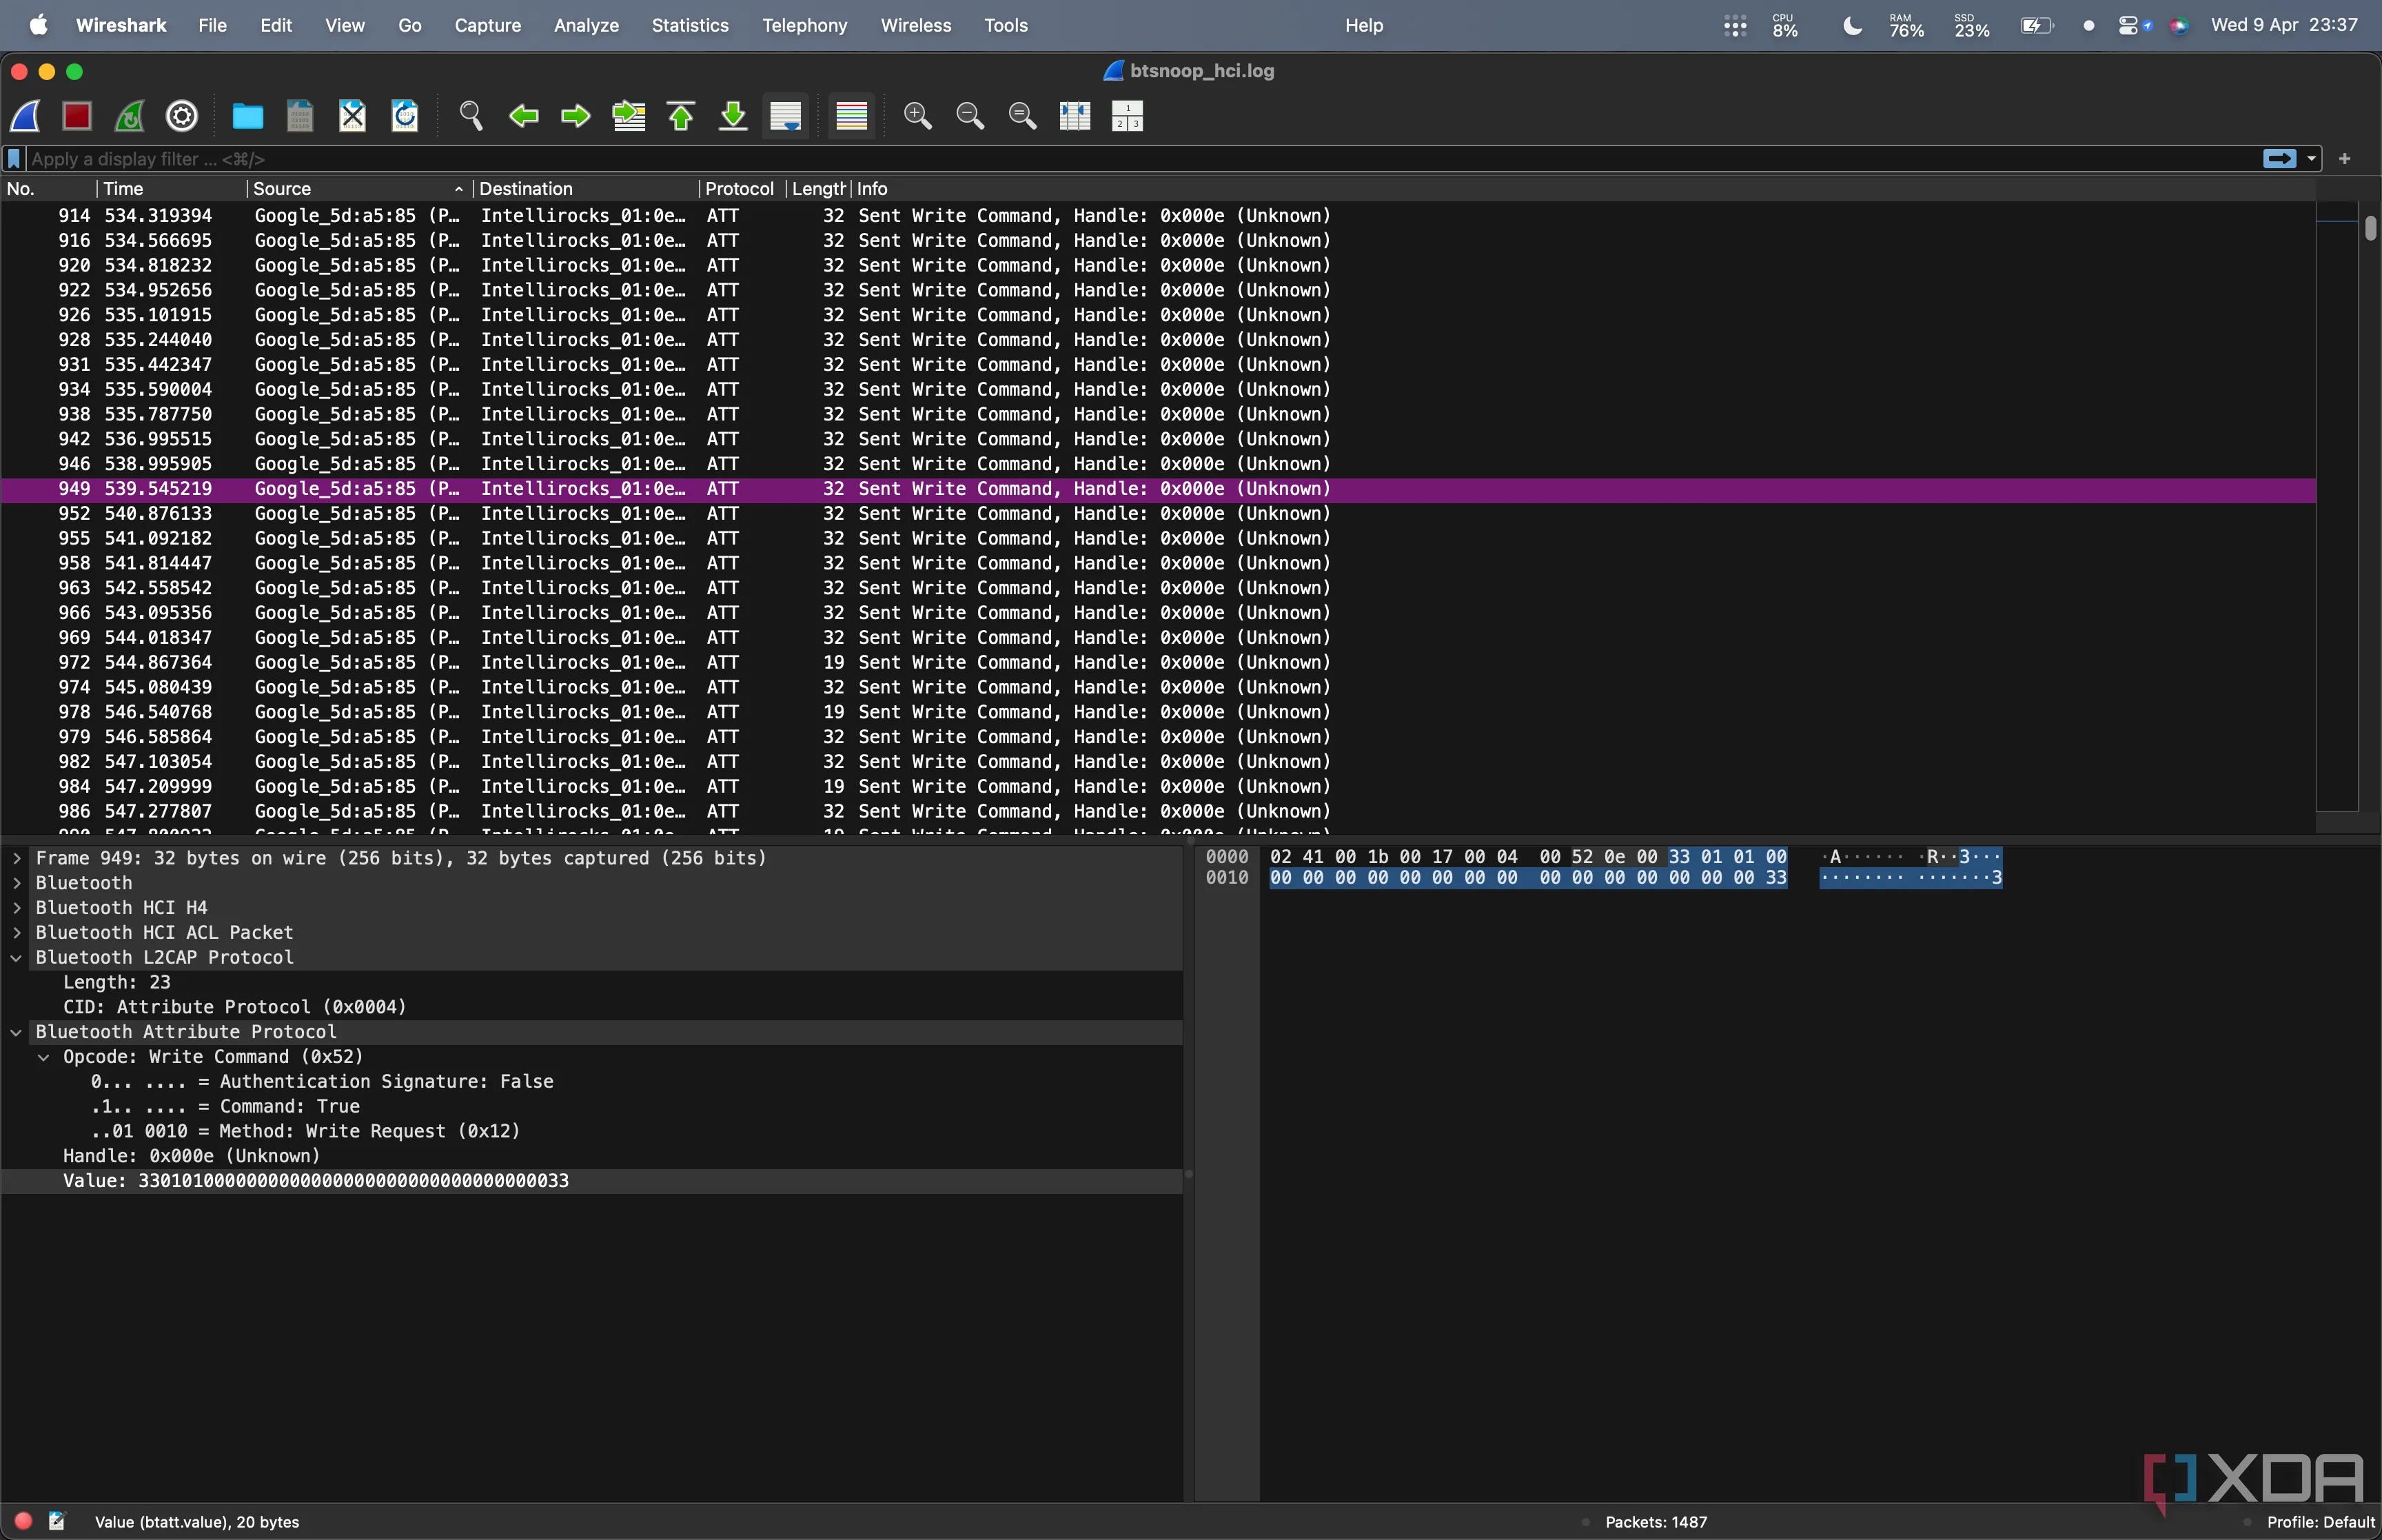Open the File menu
The width and height of the screenshot is (2382, 1540).
pos(212,25)
